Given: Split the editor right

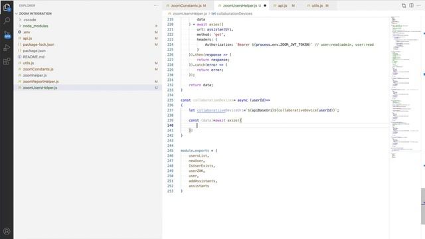Looking at the screenshot, I should [x=412, y=5].
